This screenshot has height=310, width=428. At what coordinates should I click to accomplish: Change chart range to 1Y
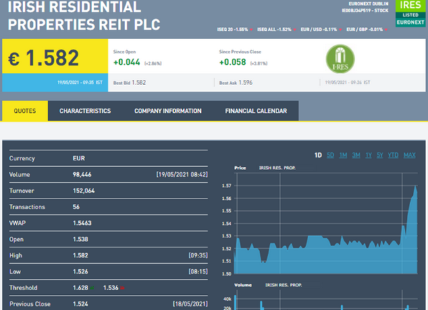[369, 155]
